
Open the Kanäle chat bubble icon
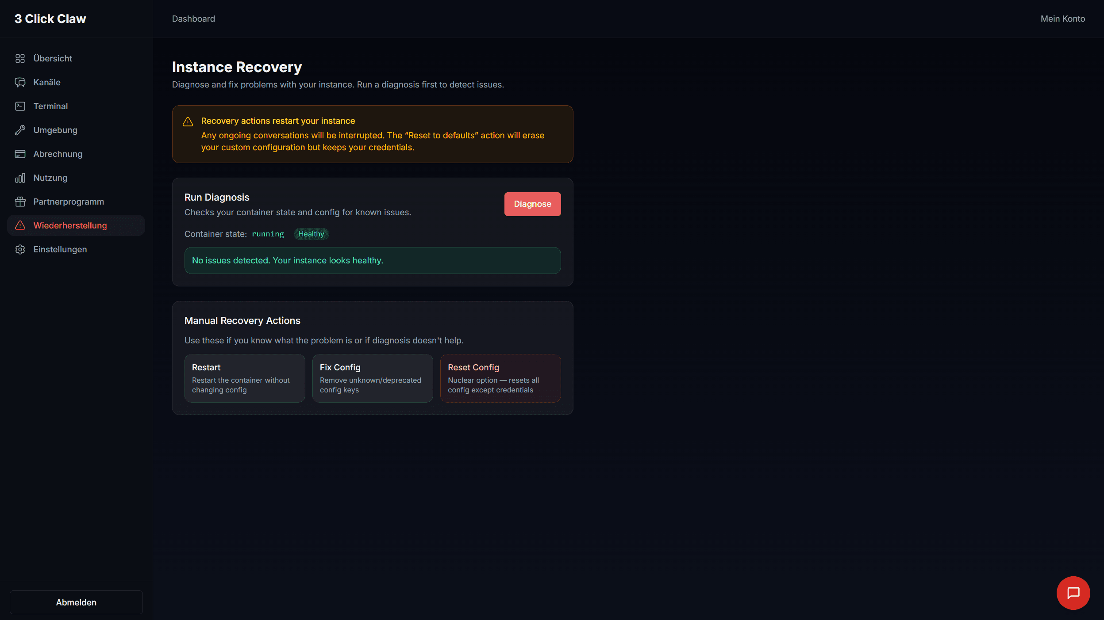20,82
